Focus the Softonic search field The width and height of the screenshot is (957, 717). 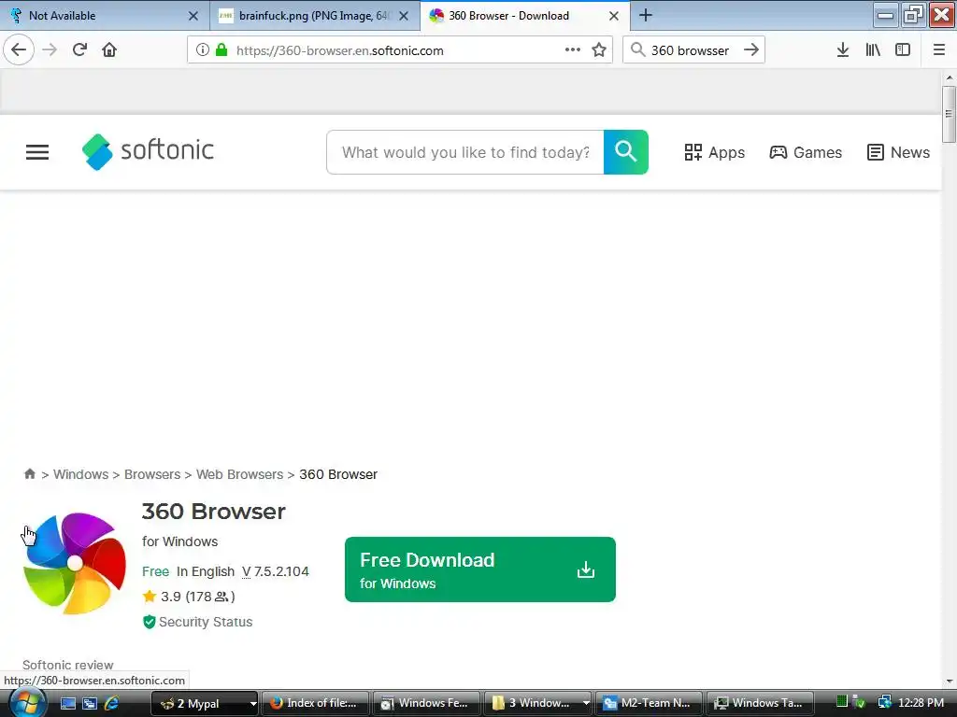(465, 152)
